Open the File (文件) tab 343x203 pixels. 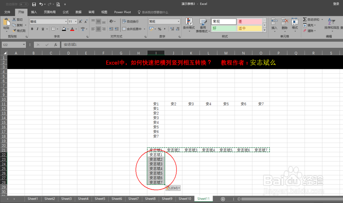pos(7,12)
